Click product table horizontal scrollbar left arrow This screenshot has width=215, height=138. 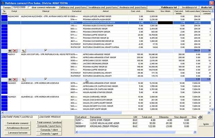pos(77,132)
